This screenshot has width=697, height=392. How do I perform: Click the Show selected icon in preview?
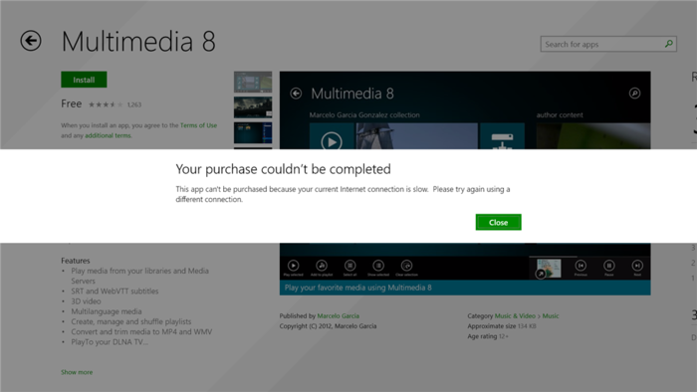pyautogui.click(x=378, y=266)
